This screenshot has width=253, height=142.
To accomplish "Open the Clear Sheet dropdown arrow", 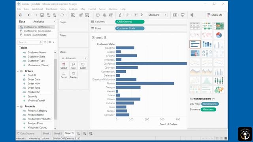I will tap(91, 15).
